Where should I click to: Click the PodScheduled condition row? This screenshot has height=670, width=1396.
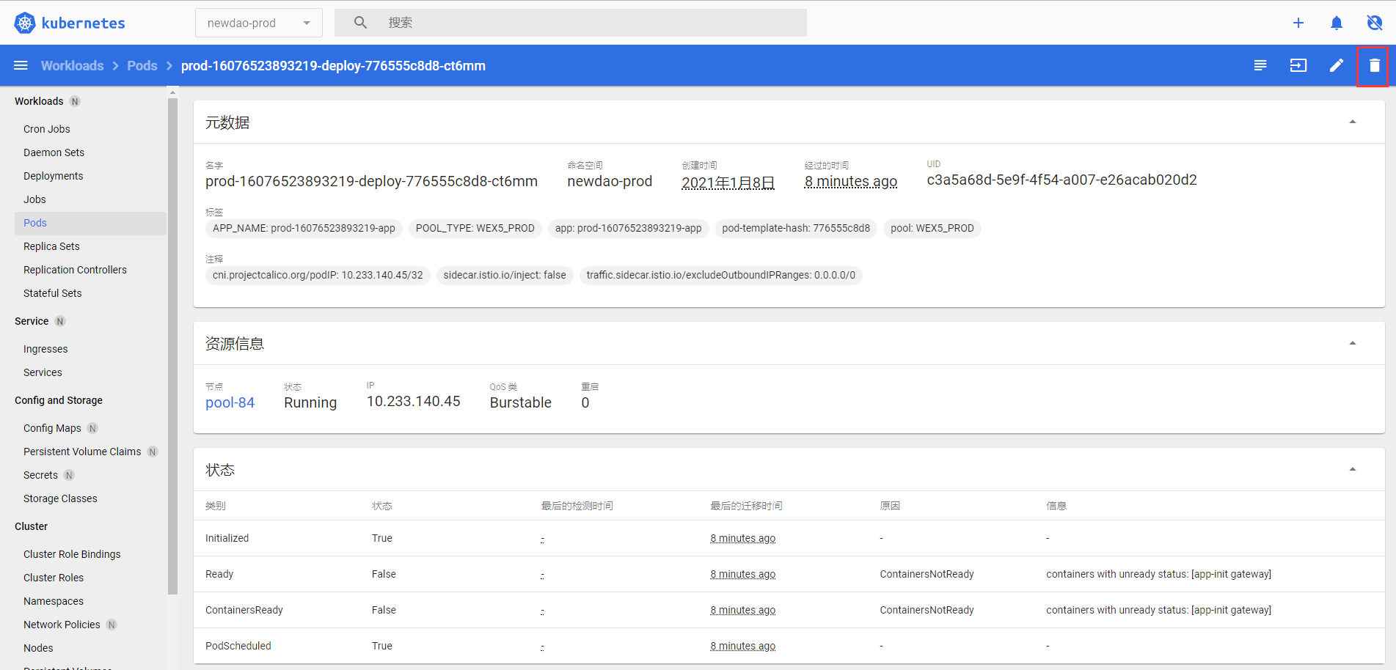pos(789,646)
